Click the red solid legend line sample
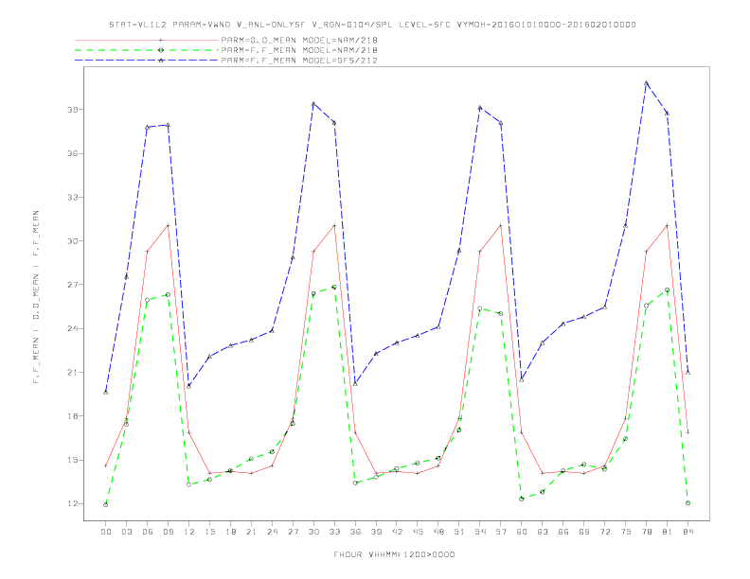This screenshot has height=579, width=750. (x=147, y=40)
